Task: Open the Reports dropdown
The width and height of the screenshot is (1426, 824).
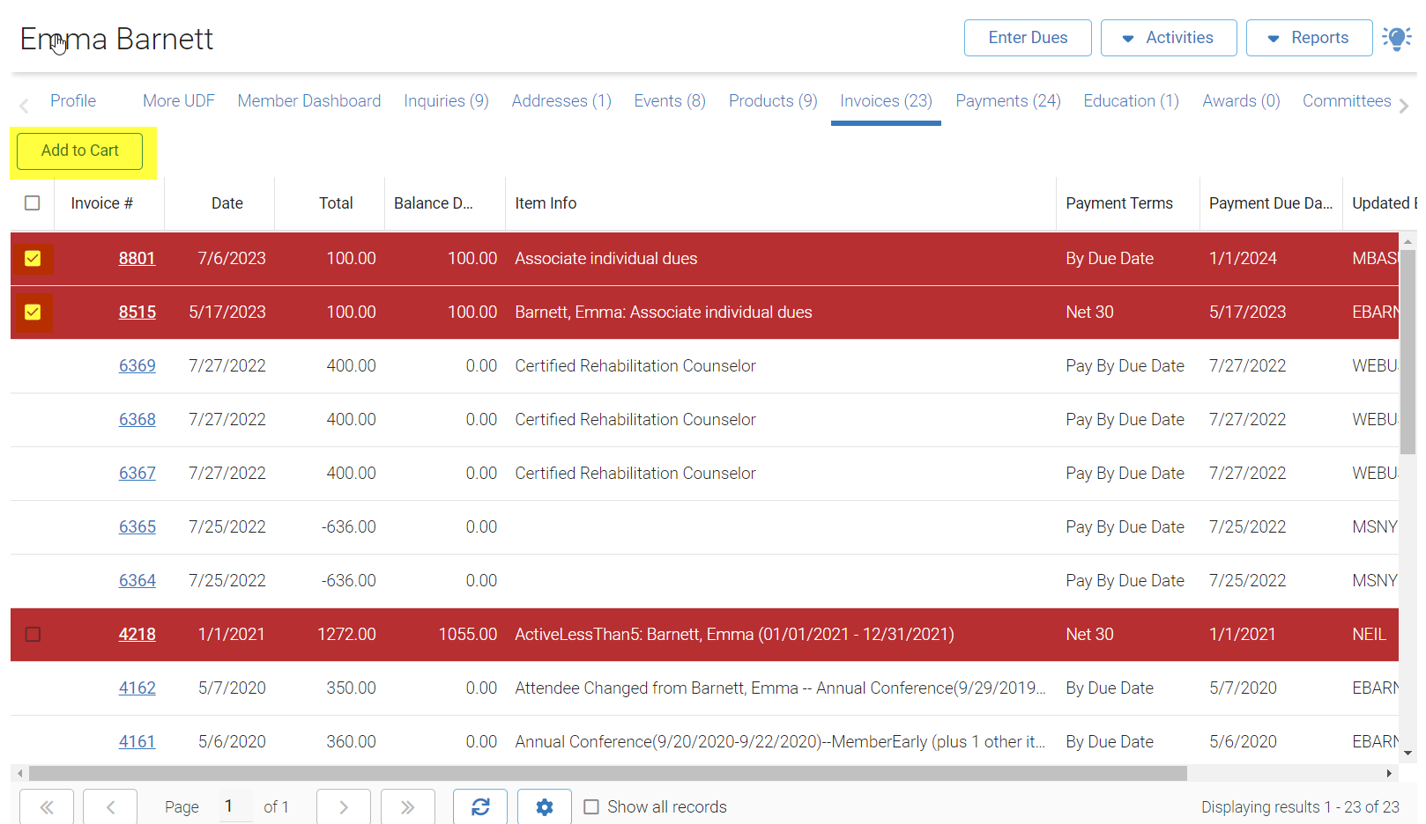Action: pyautogui.click(x=1310, y=38)
